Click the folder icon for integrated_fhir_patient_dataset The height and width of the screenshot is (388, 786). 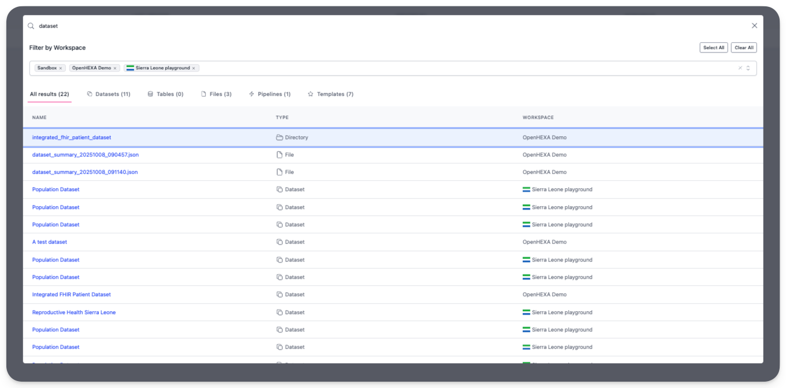(x=279, y=137)
